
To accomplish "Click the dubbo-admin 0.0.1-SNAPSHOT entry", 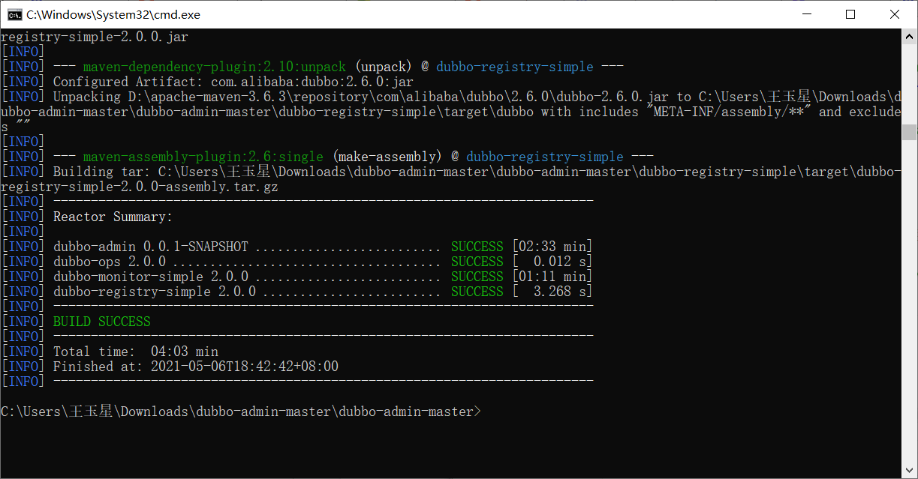I will pos(151,247).
